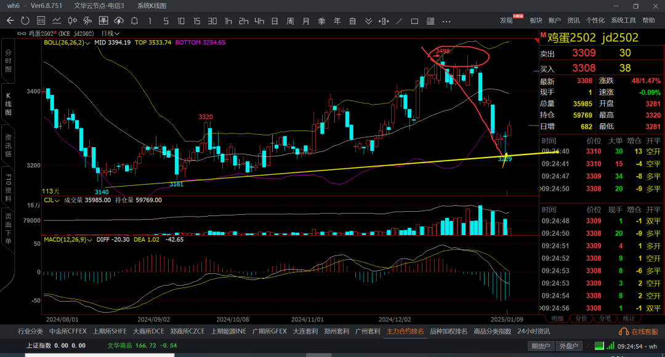Image resolution: width=665 pixels, height=357 pixels.
Task: Open the 系统工具 menu
Action: pos(624,20)
